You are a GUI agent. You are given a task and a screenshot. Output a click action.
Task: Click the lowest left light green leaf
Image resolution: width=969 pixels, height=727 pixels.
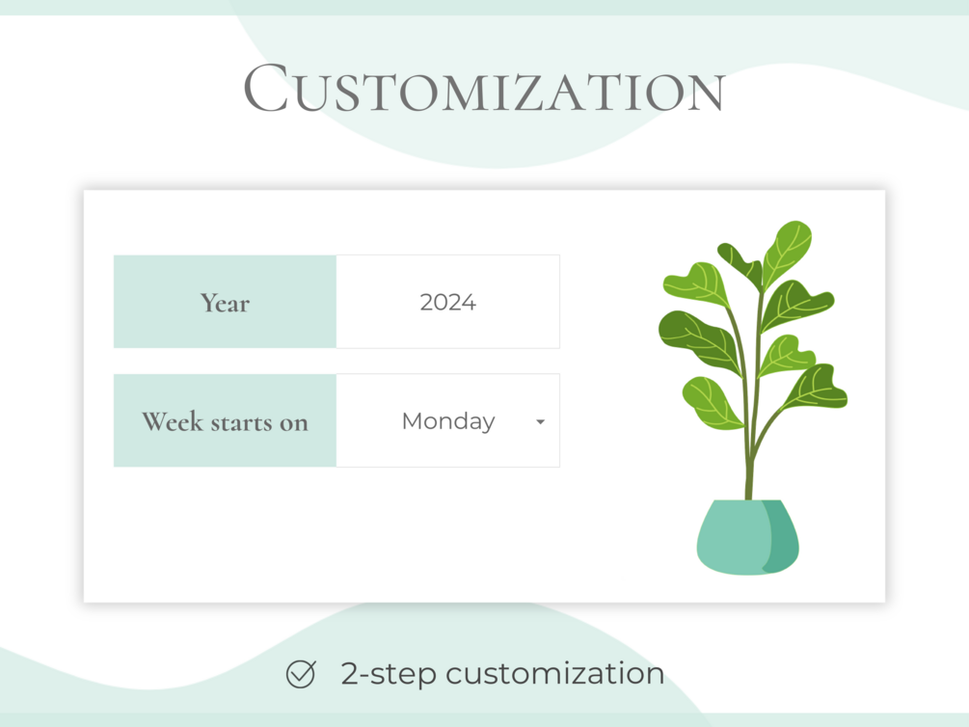click(712, 403)
